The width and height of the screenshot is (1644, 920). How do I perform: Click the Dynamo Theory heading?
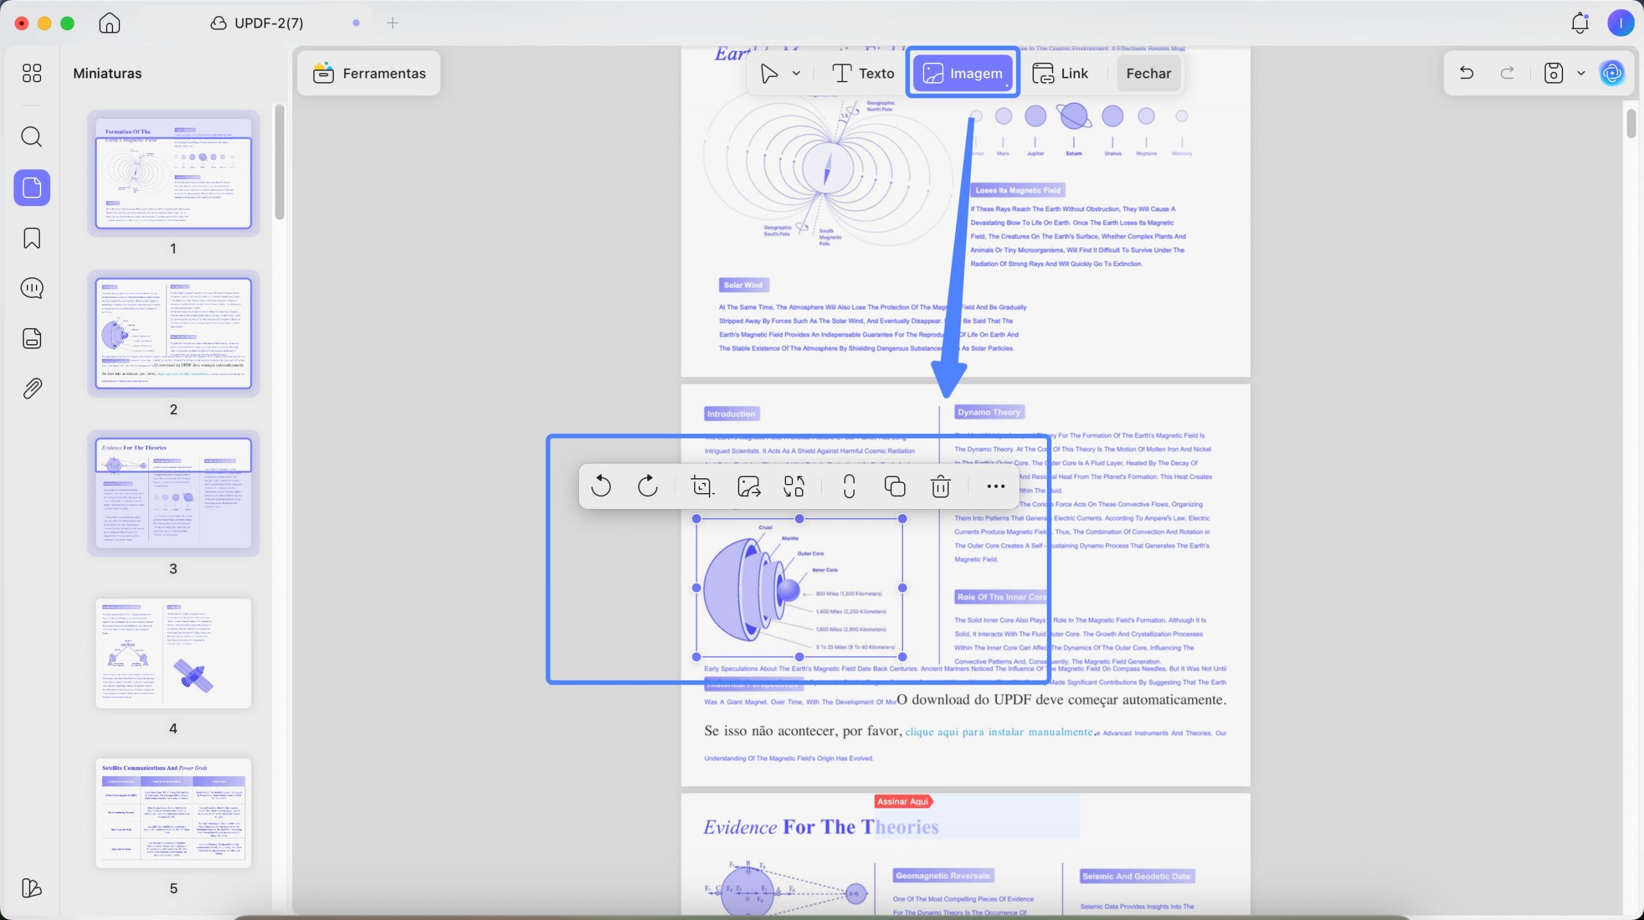pyautogui.click(x=988, y=412)
